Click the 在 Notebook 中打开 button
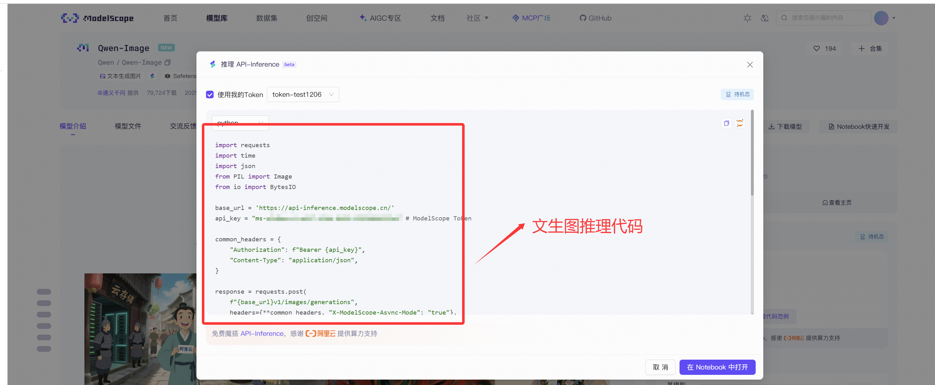The width and height of the screenshot is (935, 385). click(x=717, y=367)
